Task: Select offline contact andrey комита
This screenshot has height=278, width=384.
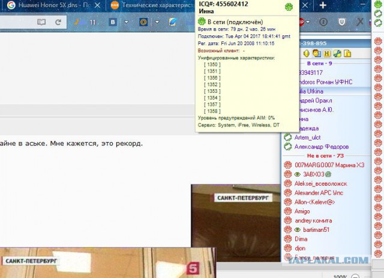Action: (x=313, y=220)
